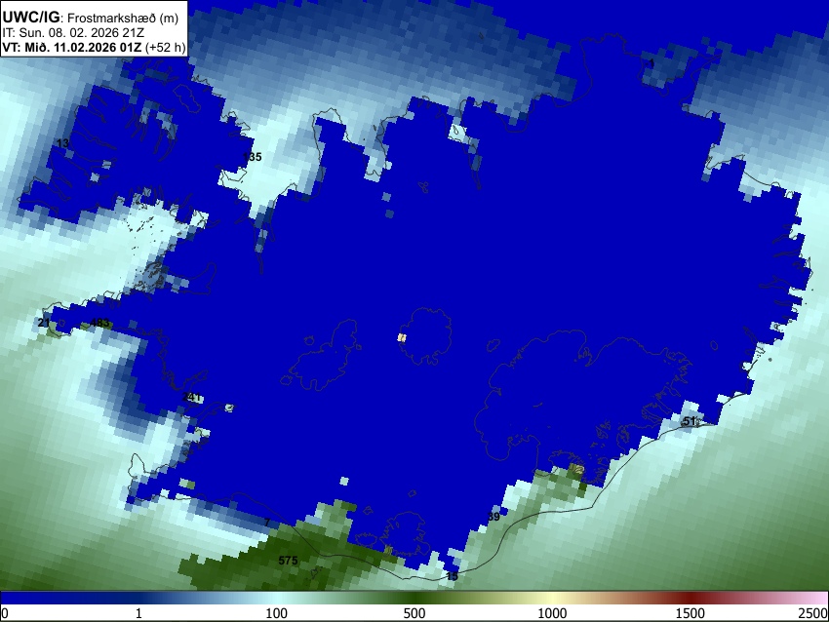Click the map value label 575

click(x=288, y=561)
